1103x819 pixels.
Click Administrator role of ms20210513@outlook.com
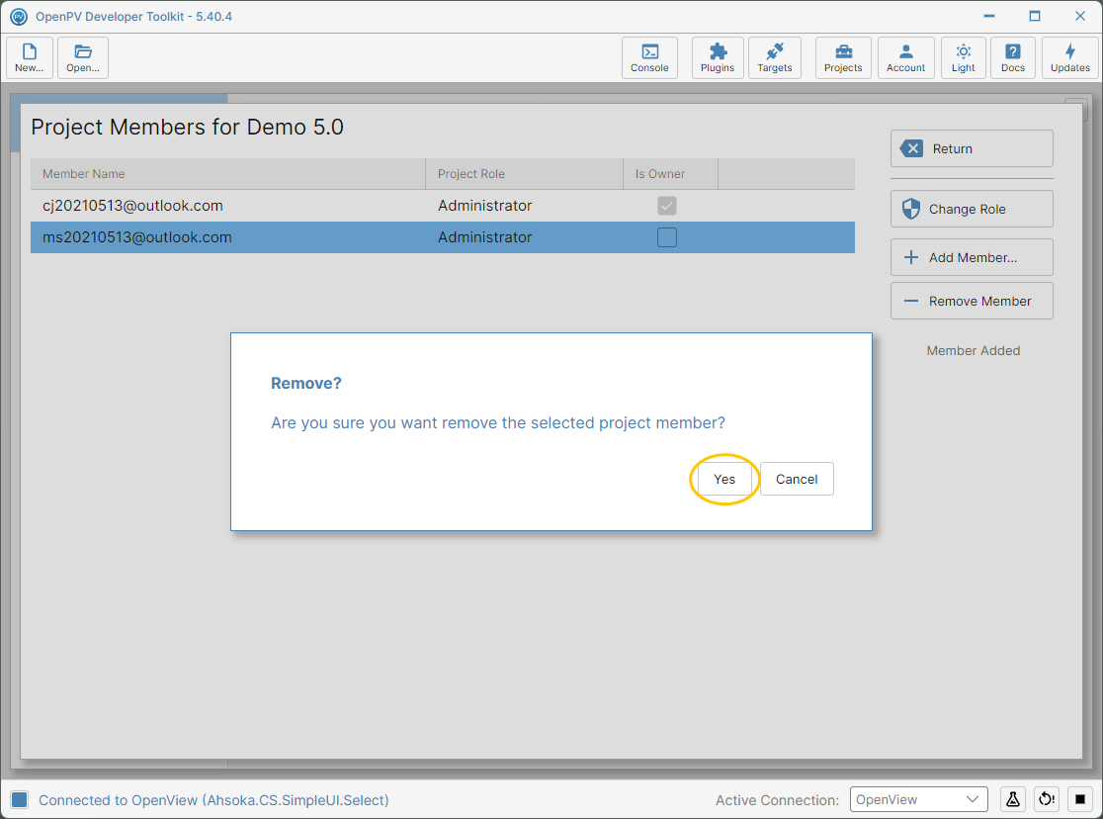point(484,237)
